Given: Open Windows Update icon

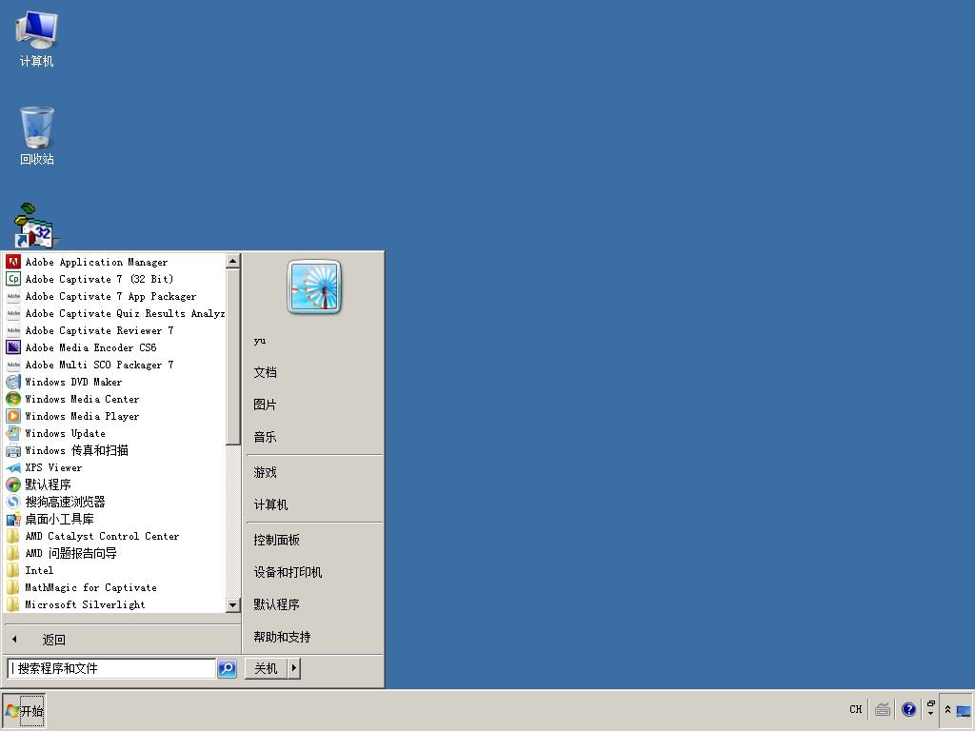Looking at the screenshot, I should (13, 433).
